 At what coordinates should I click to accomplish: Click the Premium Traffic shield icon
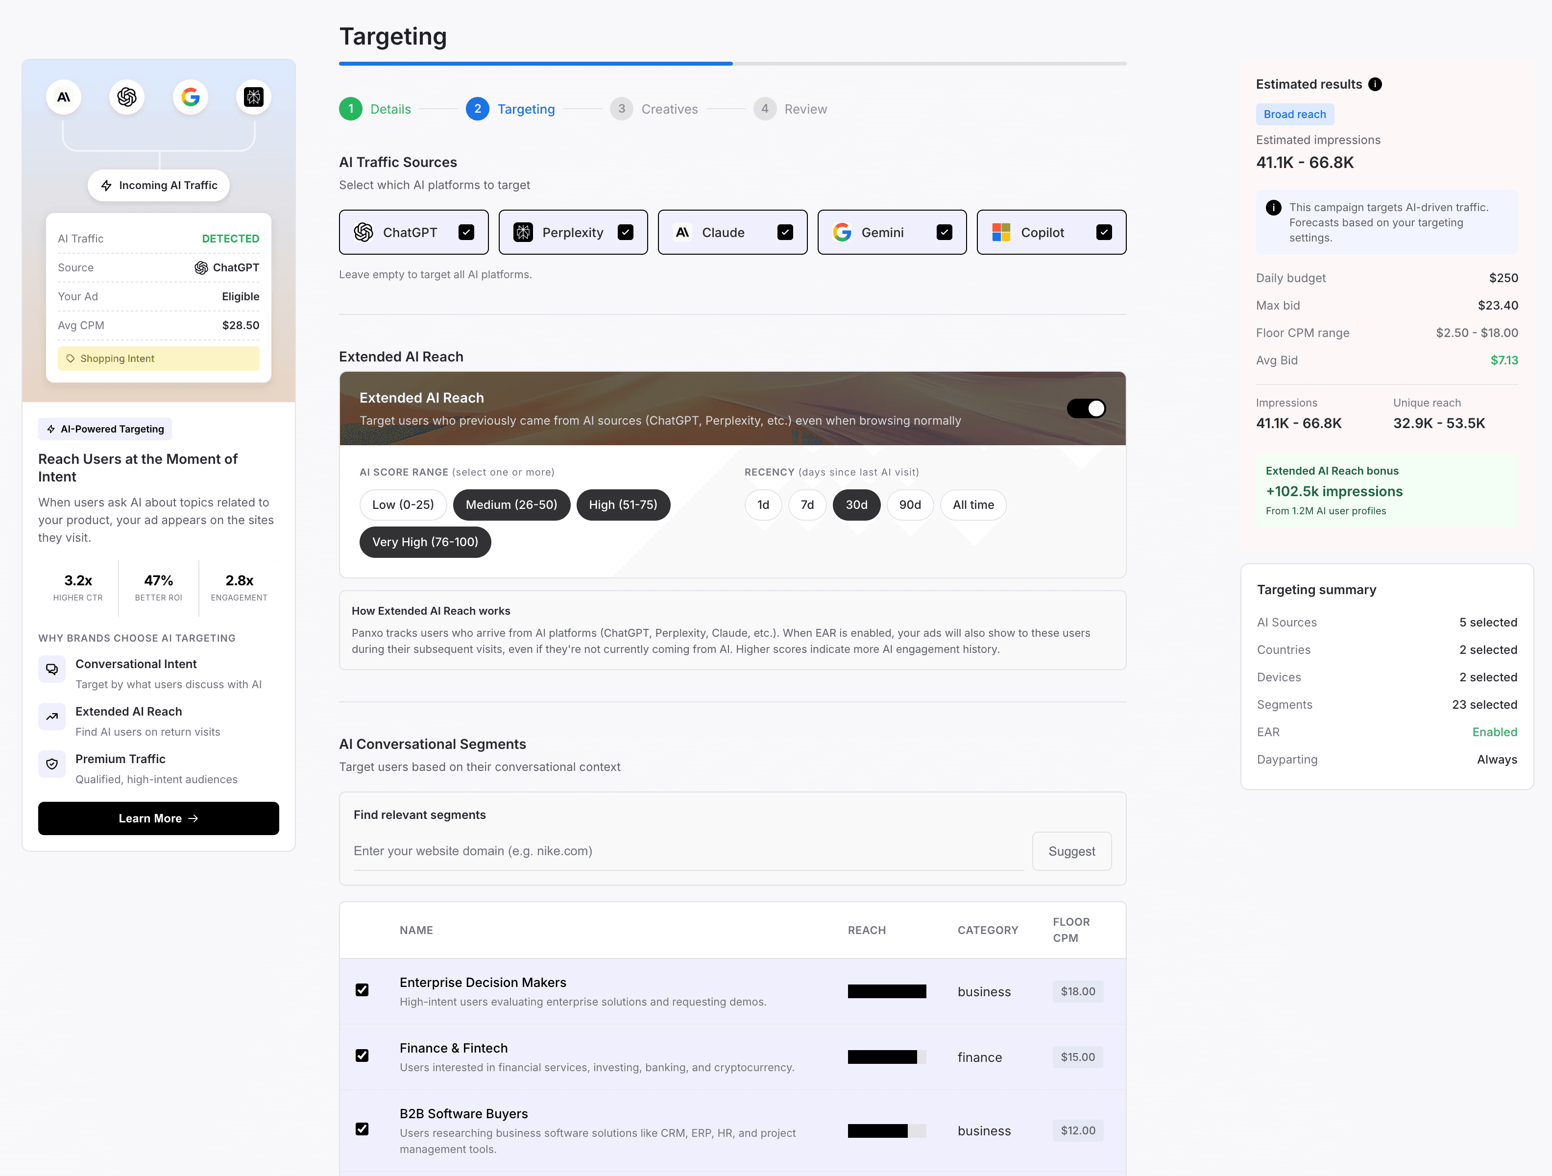tap(52, 764)
